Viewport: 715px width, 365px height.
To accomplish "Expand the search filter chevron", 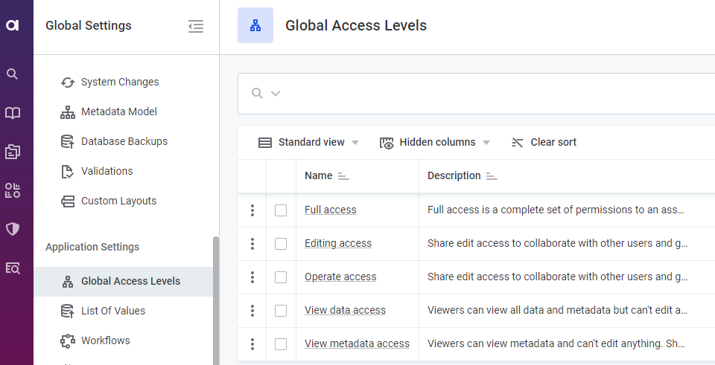I will tap(276, 94).
